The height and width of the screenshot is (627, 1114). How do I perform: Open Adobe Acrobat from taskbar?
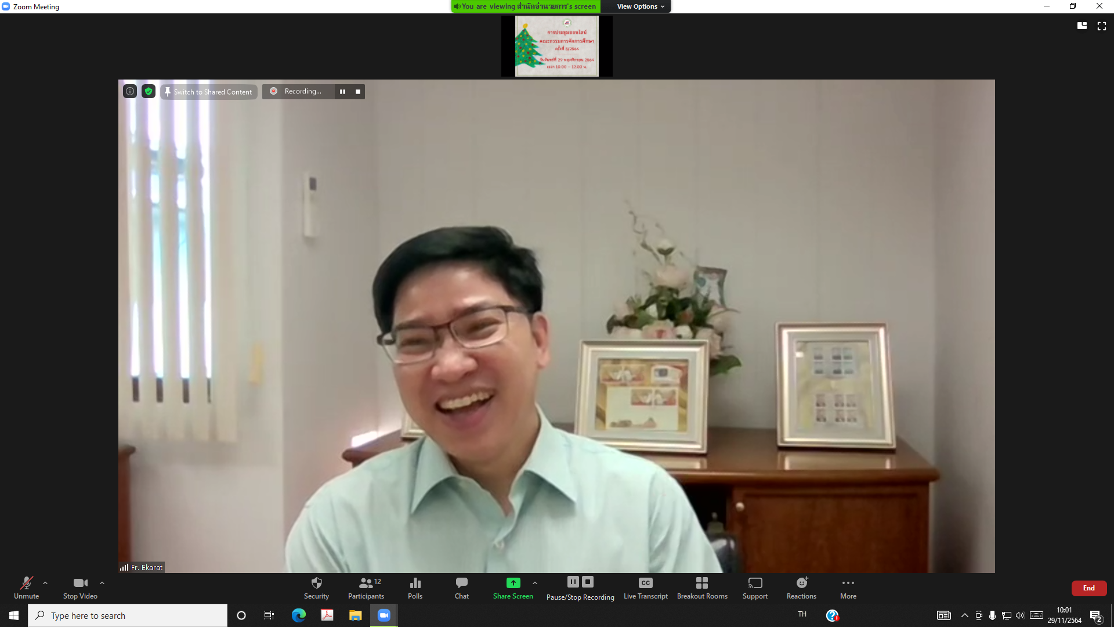click(327, 615)
